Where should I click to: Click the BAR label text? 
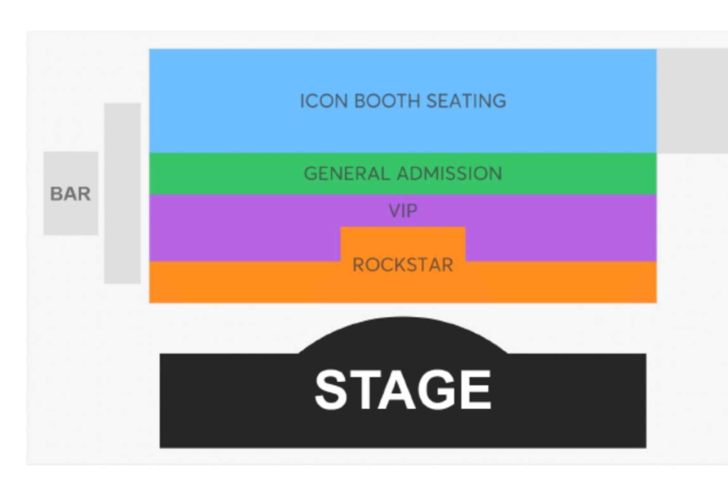71,194
